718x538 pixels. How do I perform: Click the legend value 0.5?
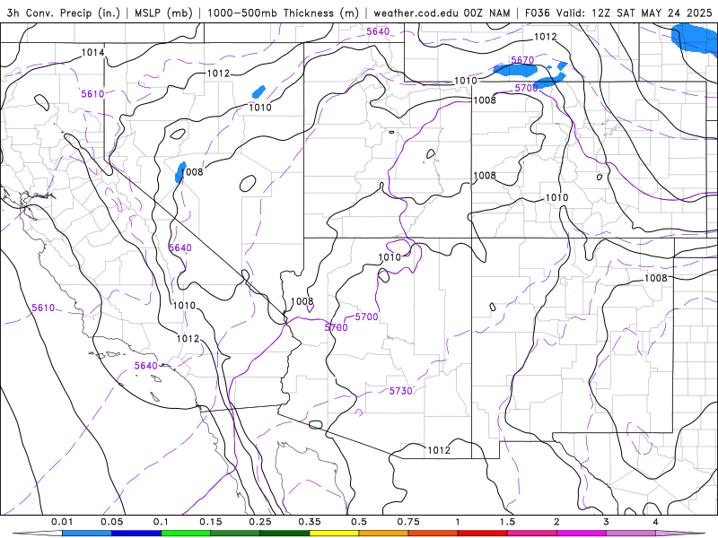pyautogui.click(x=359, y=522)
